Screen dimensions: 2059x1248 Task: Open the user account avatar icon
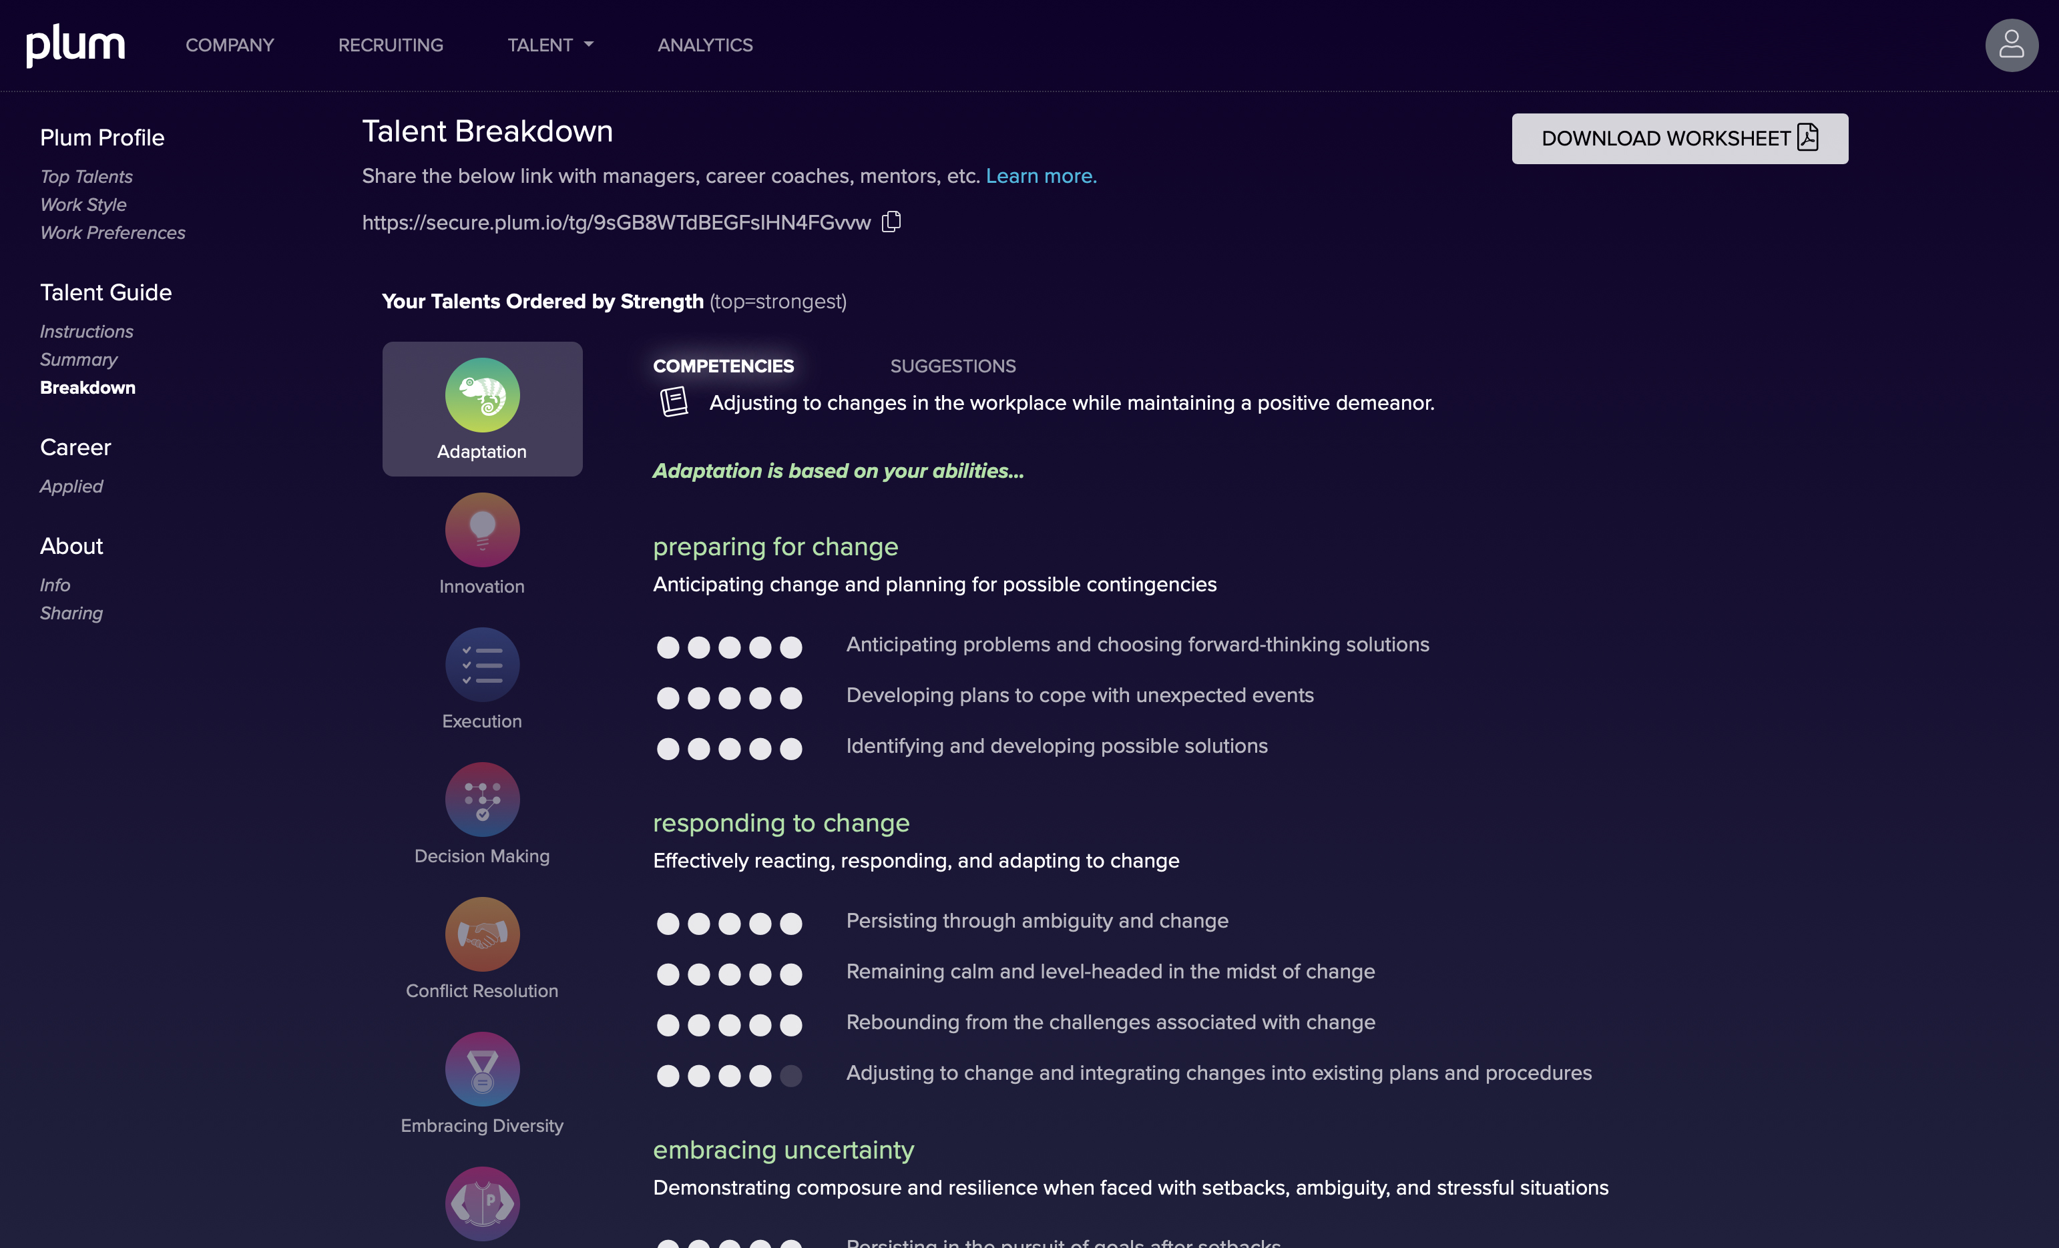(x=2010, y=45)
